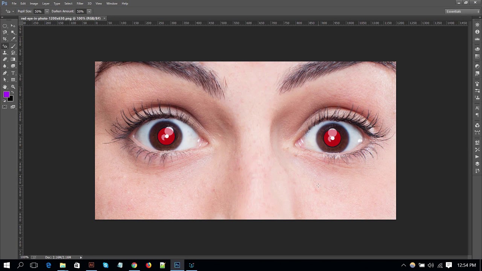
Task: Select the Red Eye tool in the toolbox
Action: [x=5, y=46]
